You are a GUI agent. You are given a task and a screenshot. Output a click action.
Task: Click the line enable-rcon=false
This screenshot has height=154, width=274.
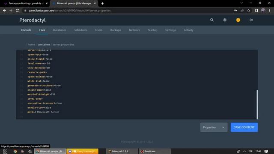(x=39, y=107)
